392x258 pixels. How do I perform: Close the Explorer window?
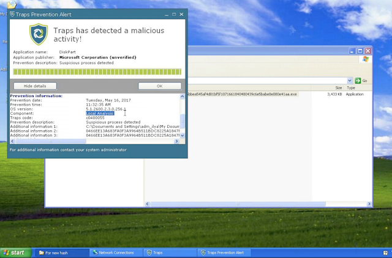pyautogui.click(x=368, y=51)
